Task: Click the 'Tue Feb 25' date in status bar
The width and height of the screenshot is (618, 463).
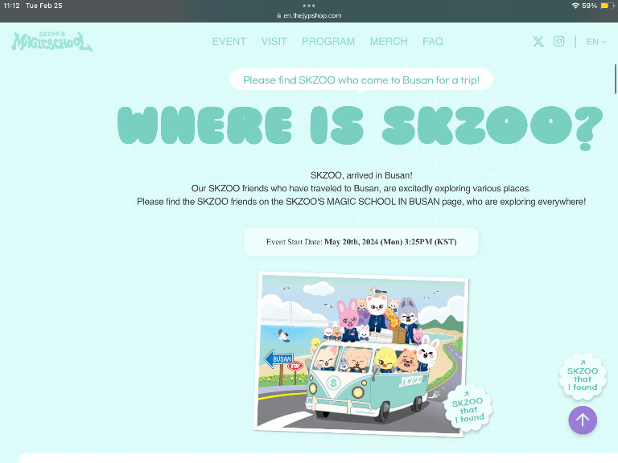Action: pos(43,6)
